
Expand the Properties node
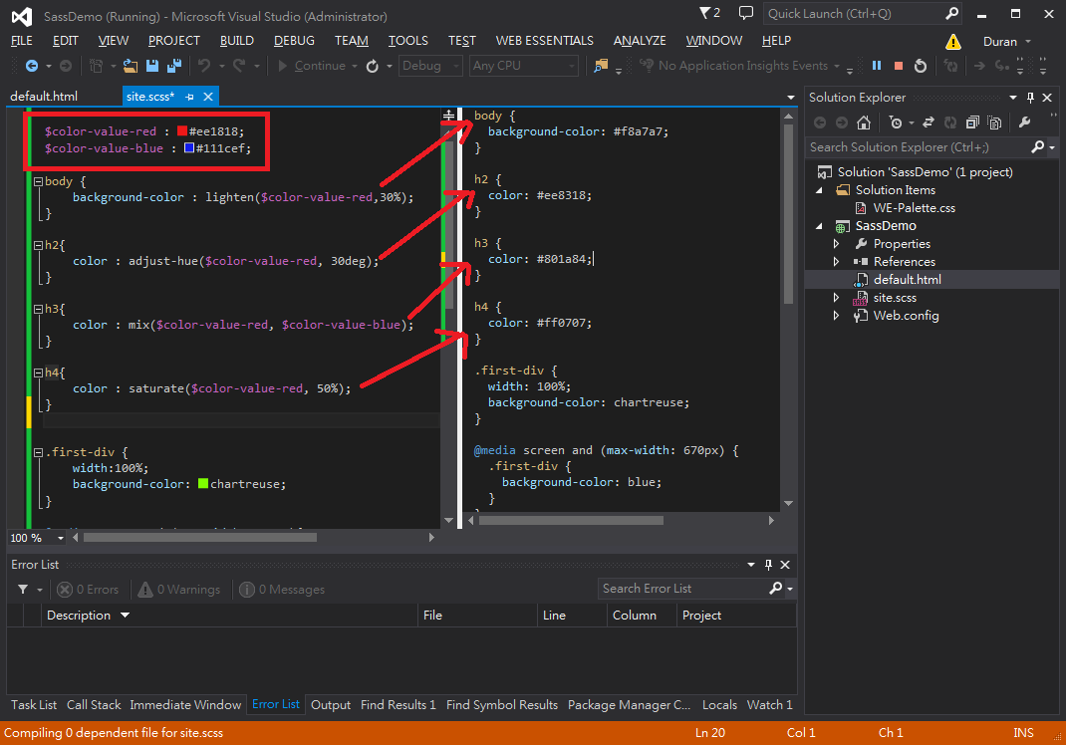pos(836,243)
